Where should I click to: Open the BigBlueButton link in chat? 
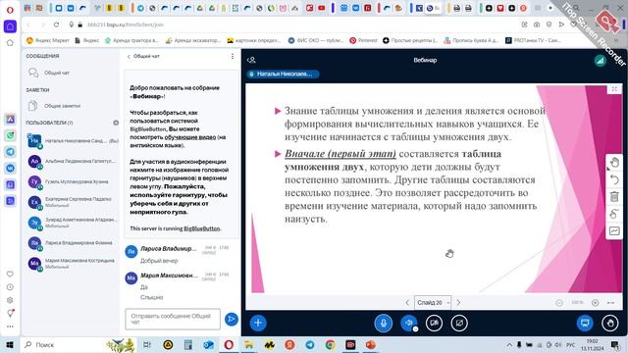pos(202,228)
